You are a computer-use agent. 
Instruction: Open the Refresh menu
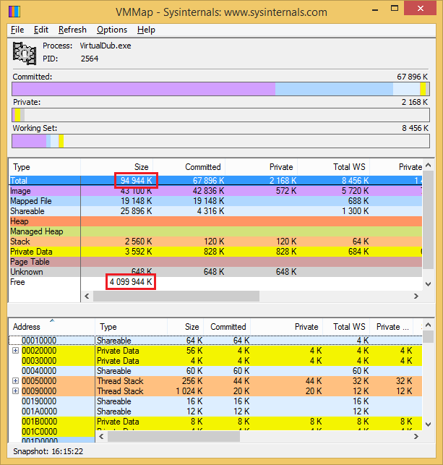coord(72,30)
